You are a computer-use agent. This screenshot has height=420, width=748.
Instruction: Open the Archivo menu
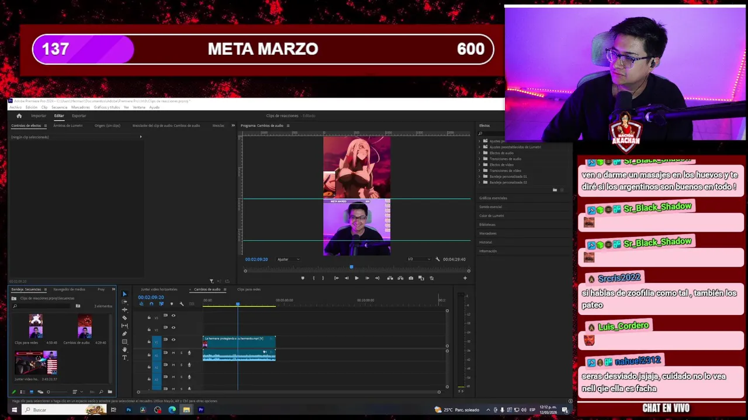coord(15,107)
